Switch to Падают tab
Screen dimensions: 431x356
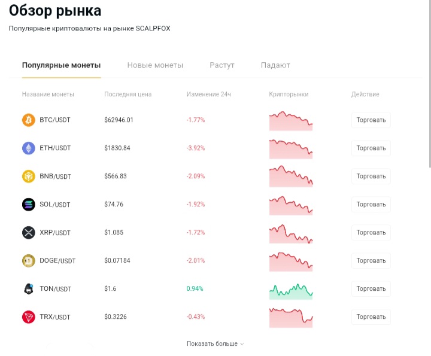[275, 65]
